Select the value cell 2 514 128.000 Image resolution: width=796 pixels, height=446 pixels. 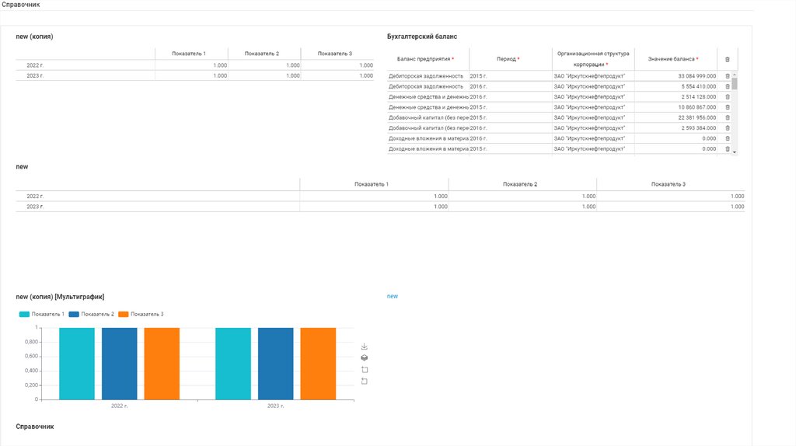tap(676, 97)
